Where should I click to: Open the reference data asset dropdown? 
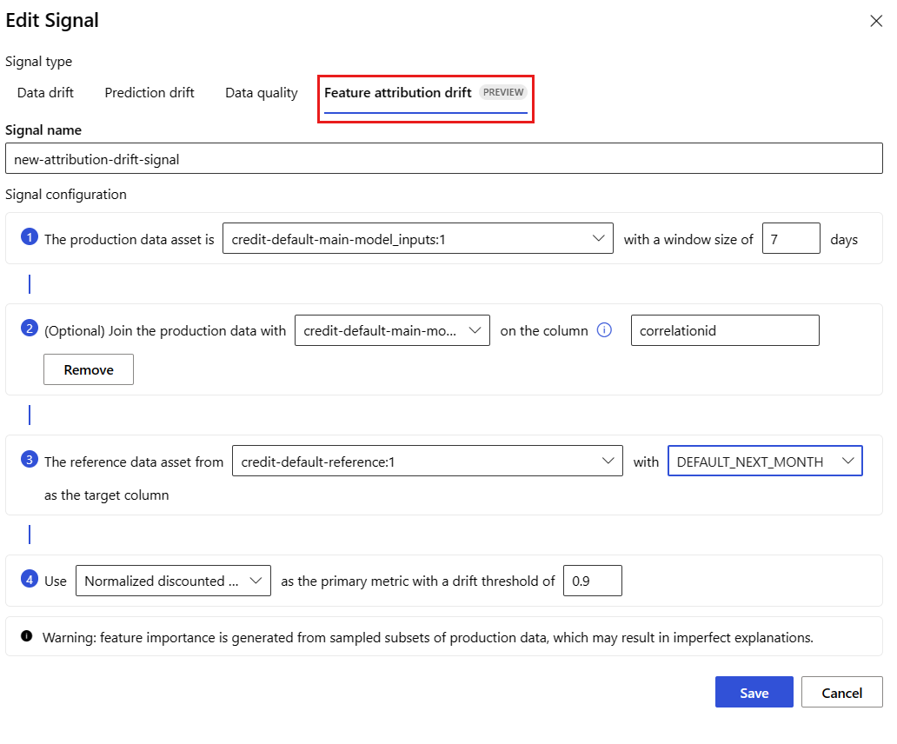427,462
